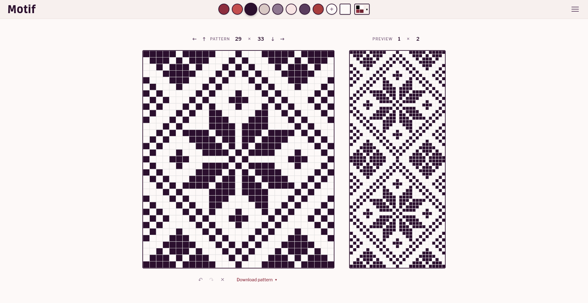Open the Download pattern dropdown
588x303 pixels.
pyautogui.click(x=276, y=280)
